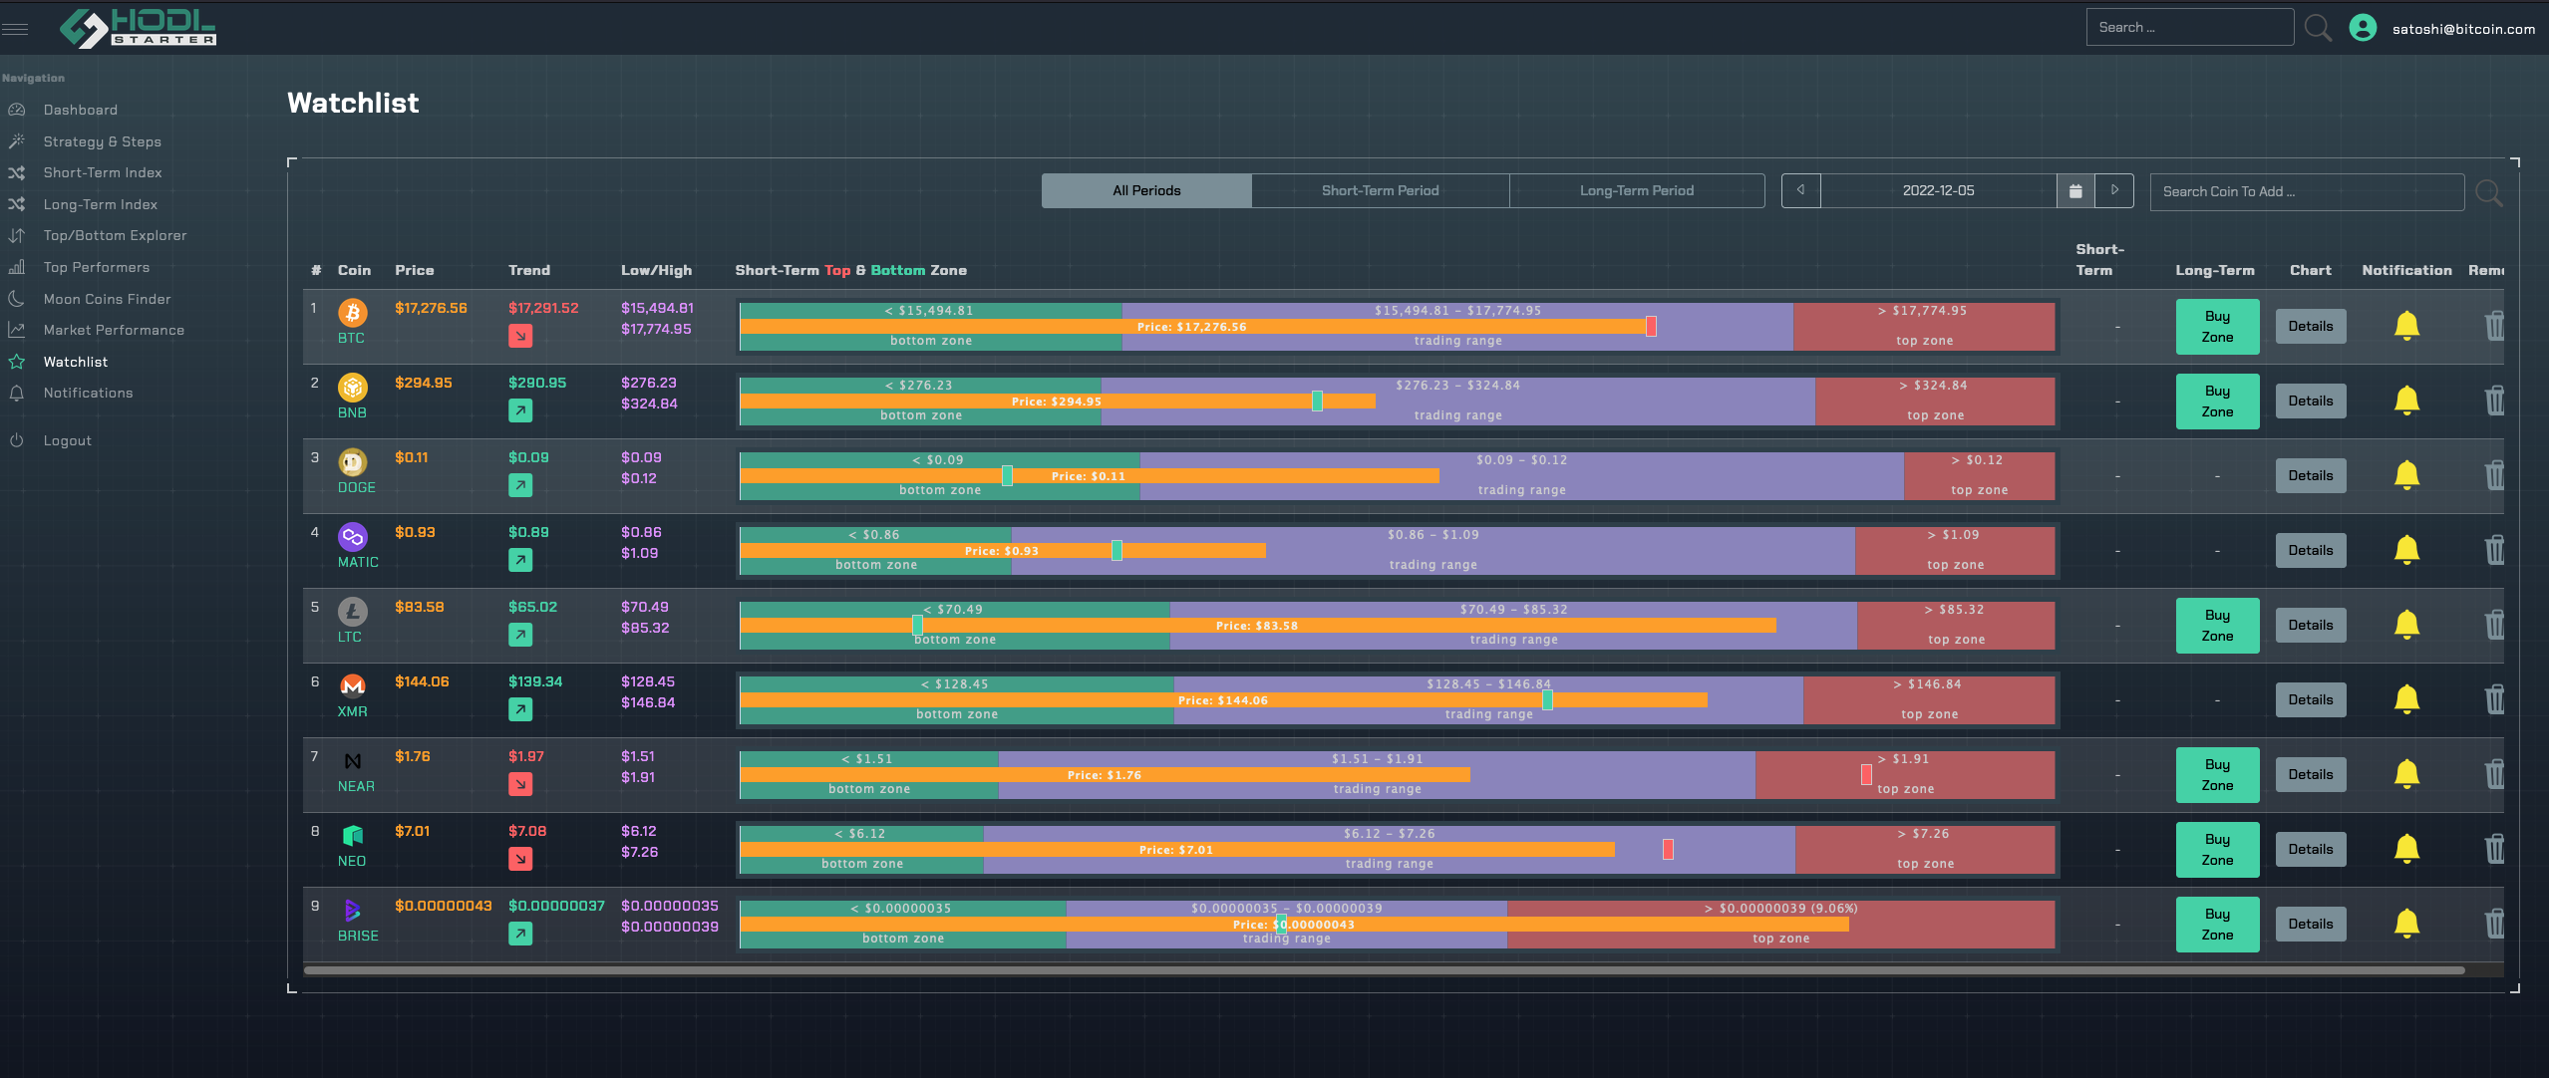Viewport: 2549px width, 1078px height.
Task: Toggle the BRISE notification bell
Action: tap(2406, 924)
